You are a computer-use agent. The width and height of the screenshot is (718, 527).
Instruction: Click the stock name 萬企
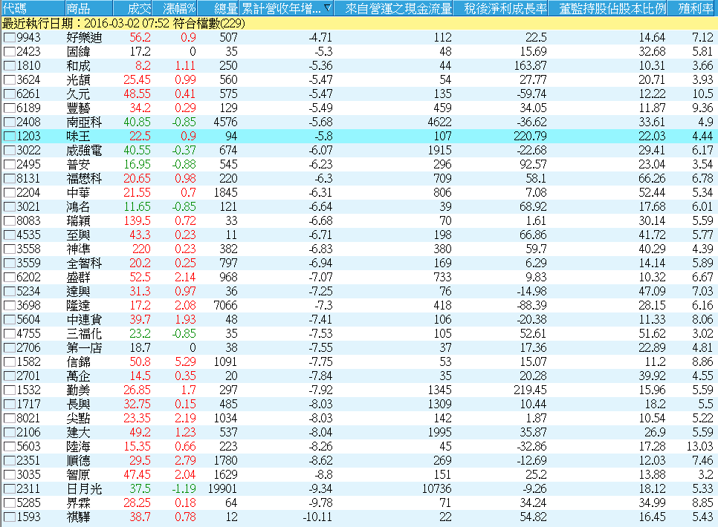coord(78,376)
